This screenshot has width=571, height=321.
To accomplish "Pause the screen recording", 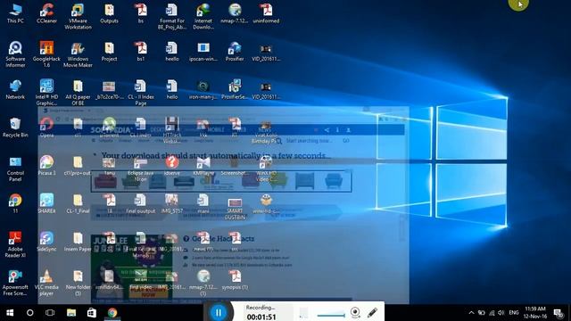I will pos(219,312).
